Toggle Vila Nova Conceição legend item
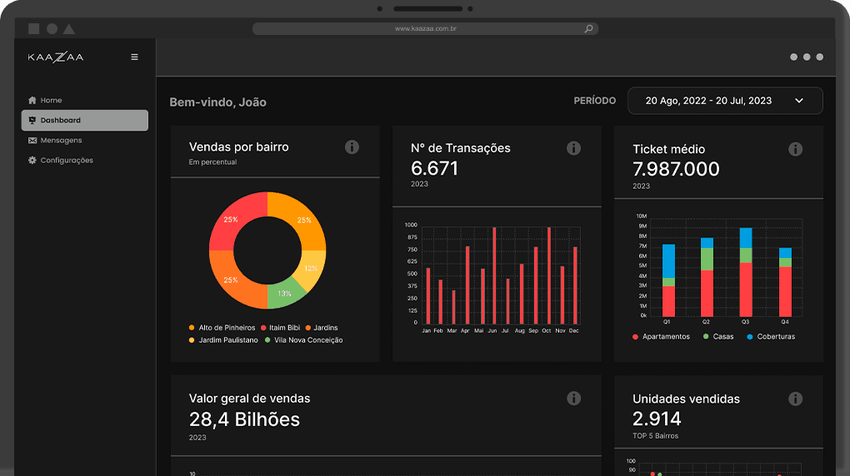Image resolution: width=850 pixels, height=476 pixels. tap(303, 340)
